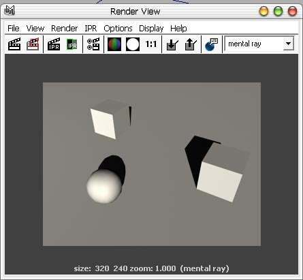Click the blue sphere image comment icon
This screenshot has width=303, height=280.
[211, 44]
